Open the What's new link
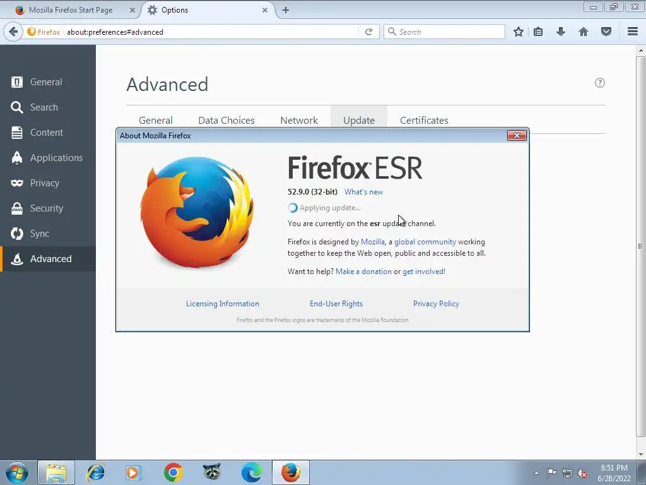This screenshot has width=646, height=485. [x=364, y=192]
